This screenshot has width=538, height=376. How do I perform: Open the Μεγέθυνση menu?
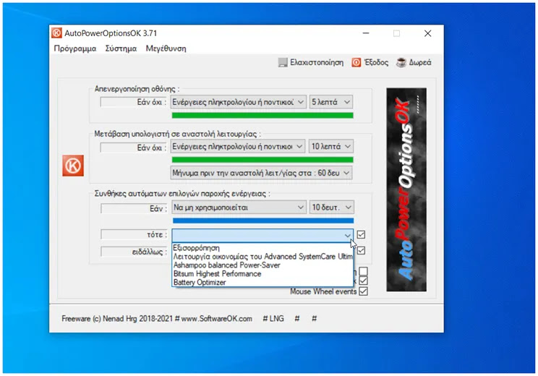pyautogui.click(x=166, y=48)
